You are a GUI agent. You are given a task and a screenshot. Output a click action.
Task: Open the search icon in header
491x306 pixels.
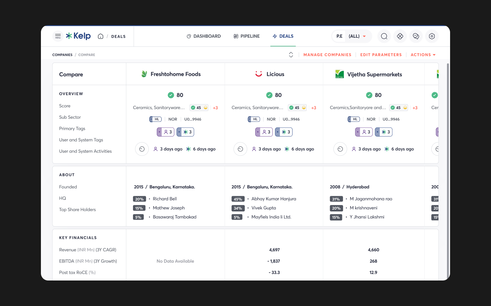(384, 36)
